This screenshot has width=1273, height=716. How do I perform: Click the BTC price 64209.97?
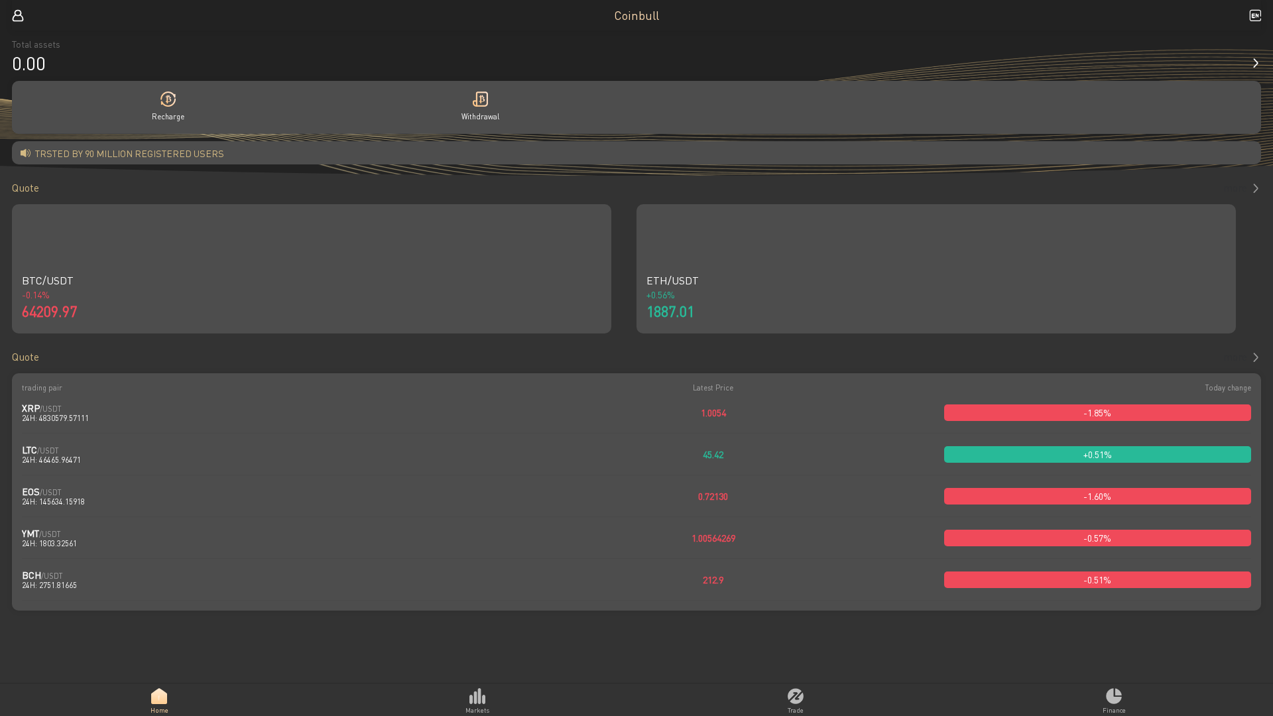point(50,312)
